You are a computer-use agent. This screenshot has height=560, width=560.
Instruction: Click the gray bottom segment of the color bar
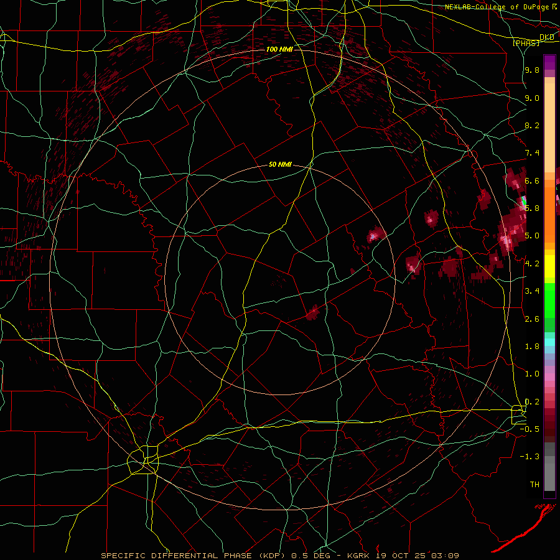pyautogui.click(x=549, y=477)
